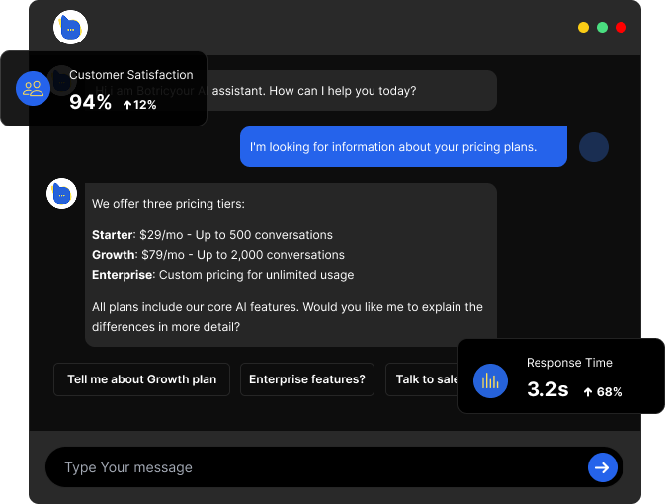Image resolution: width=665 pixels, height=504 pixels.
Task: Choose the "Tell me about Growth plan" reply
Action: click(x=141, y=379)
